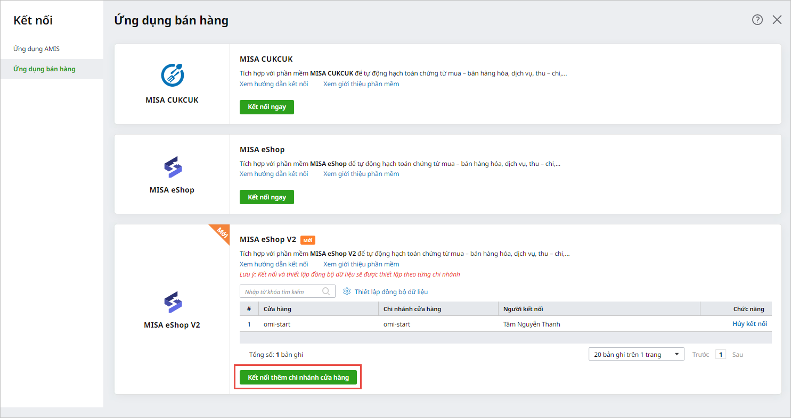The height and width of the screenshot is (418, 791).
Task: Open Xem giới thiệu phần mềm for MISA eShop
Action: click(361, 174)
